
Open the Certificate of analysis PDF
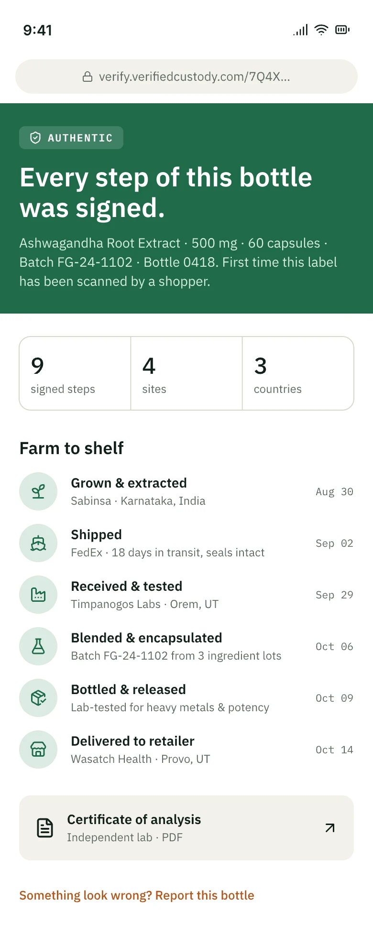point(186,828)
